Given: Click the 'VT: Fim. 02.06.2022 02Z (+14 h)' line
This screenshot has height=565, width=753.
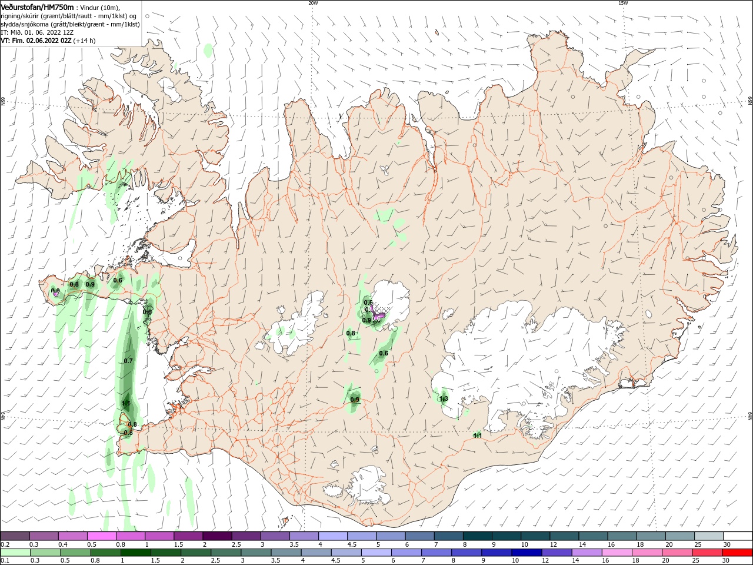Looking at the screenshot, I should (x=48, y=41).
